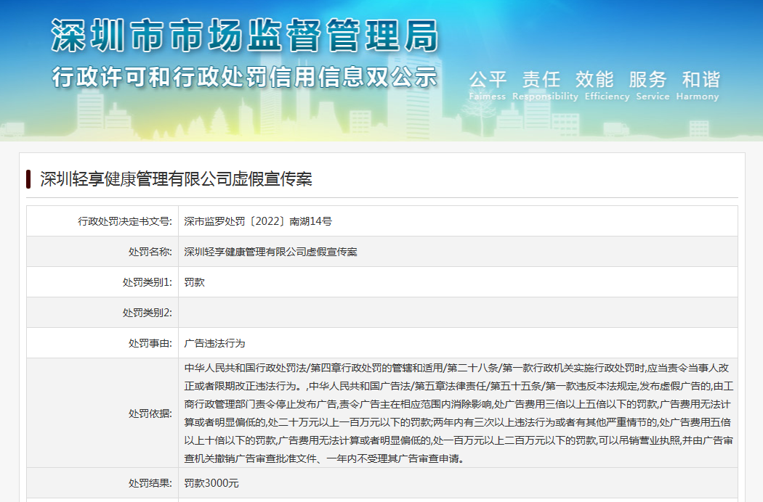Click the 和谐 Harmony slogan text
Viewport: 763px width, 502px height.
(698, 86)
